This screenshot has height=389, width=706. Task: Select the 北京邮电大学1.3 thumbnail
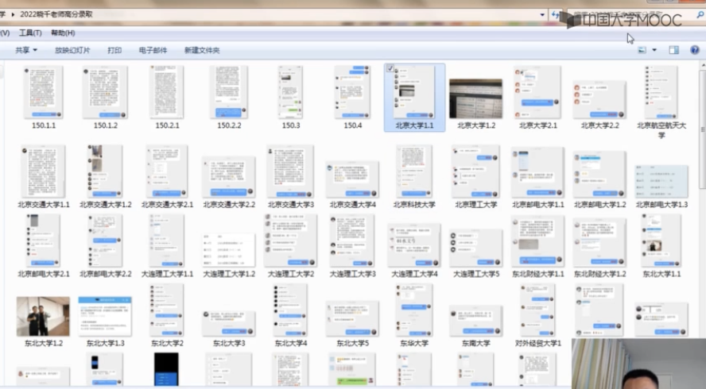pyautogui.click(x=661, y=181)
